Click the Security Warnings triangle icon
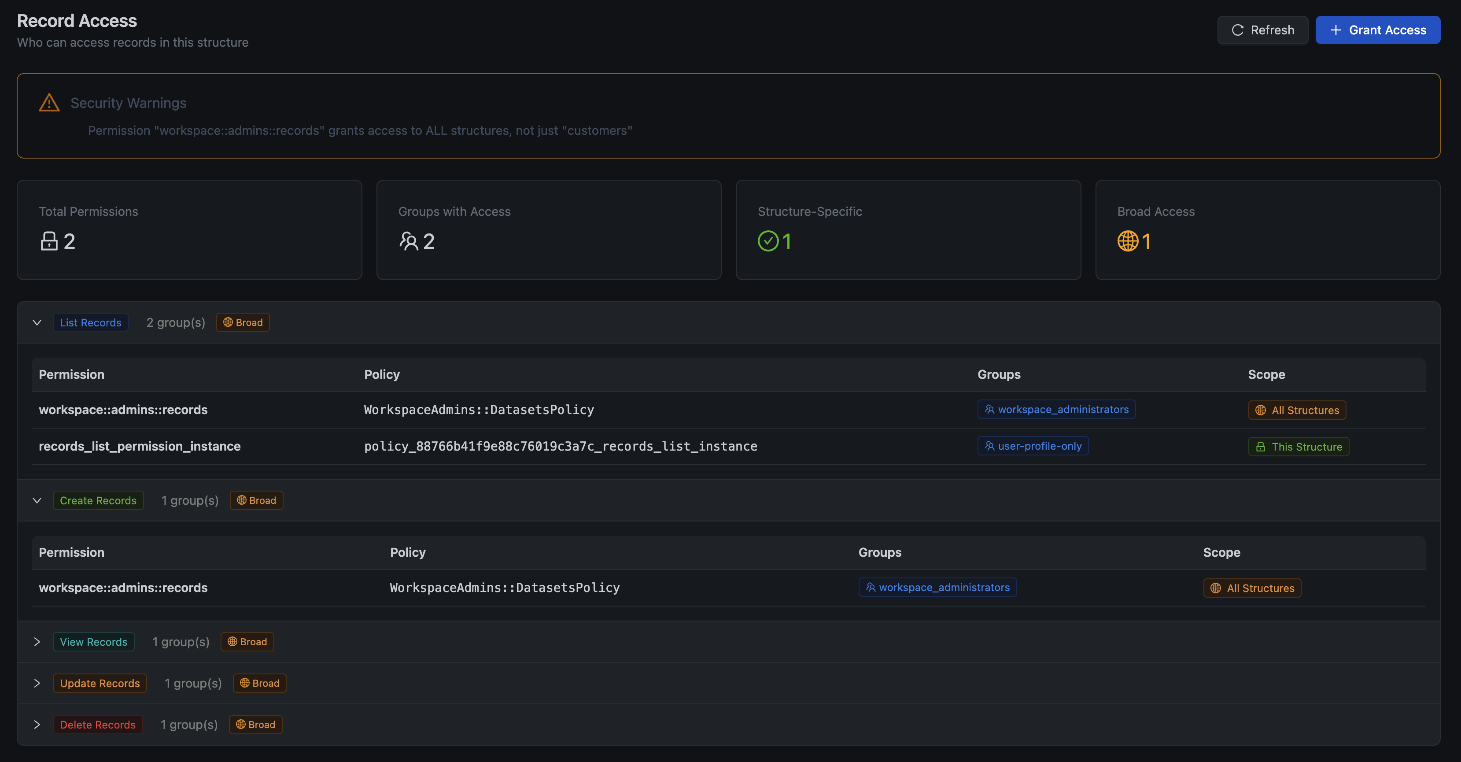Image resolution: width=1461 pixels, height=762 pixels. pos(49,103)
